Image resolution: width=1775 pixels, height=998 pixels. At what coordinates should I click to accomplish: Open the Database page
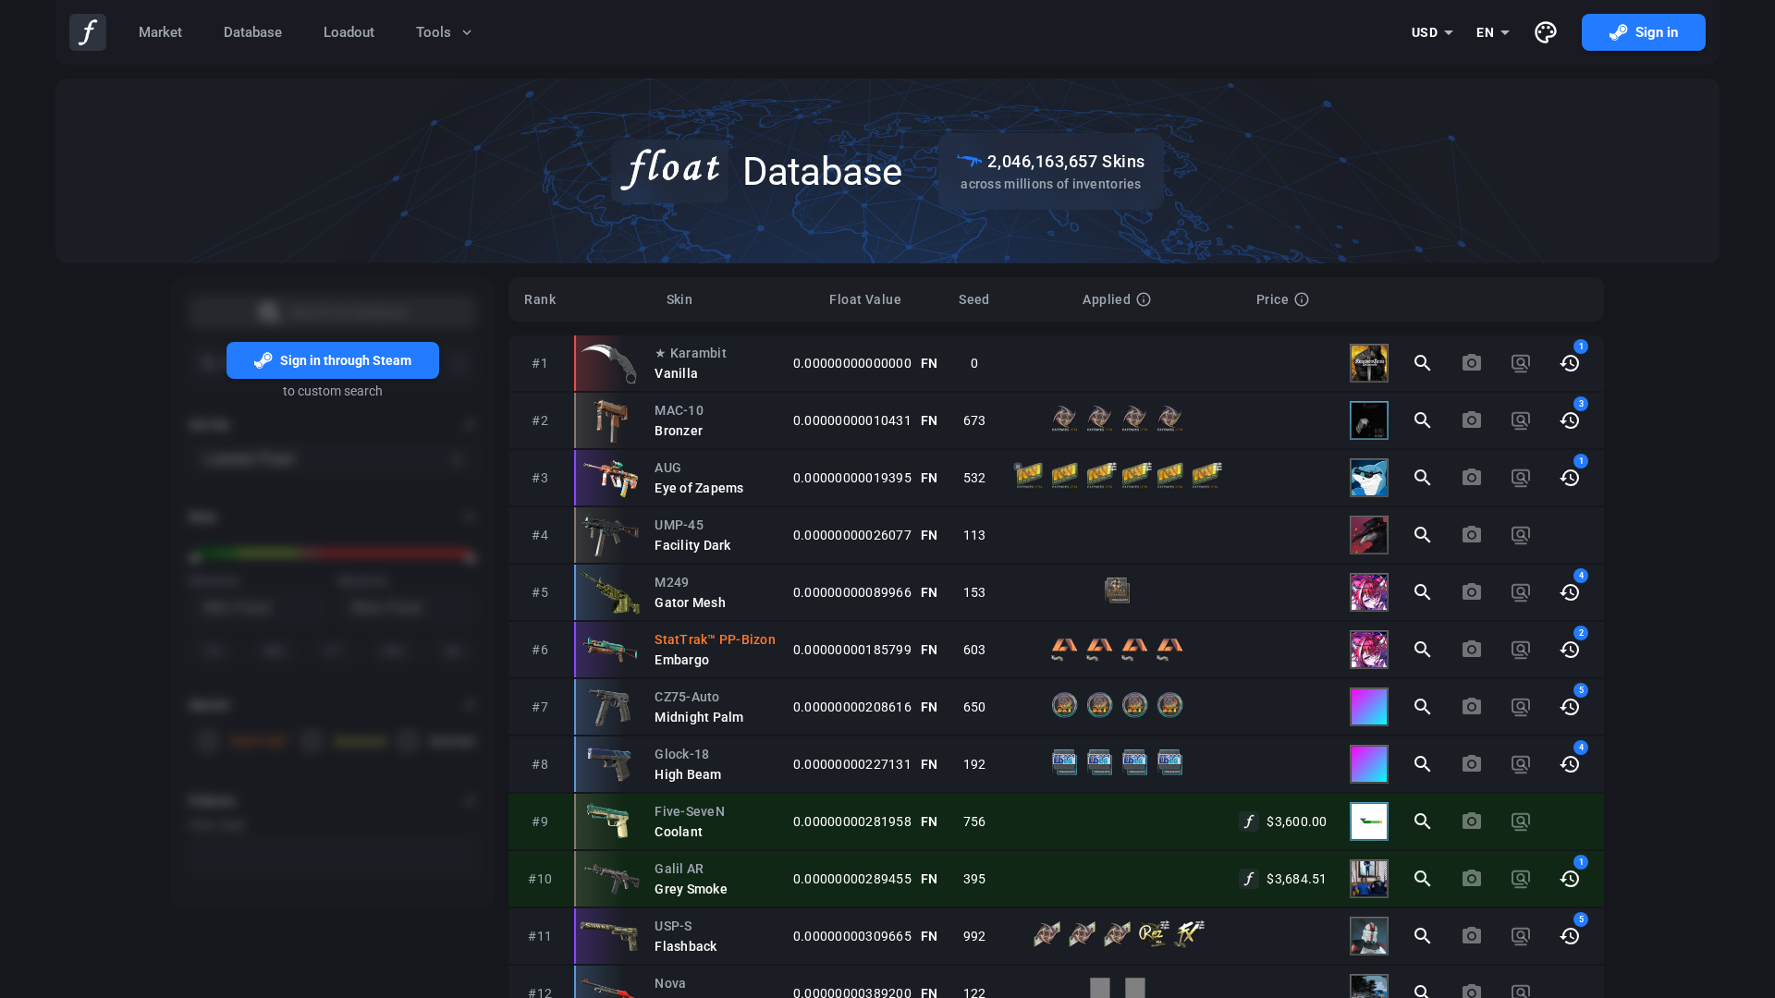(252, 32)
